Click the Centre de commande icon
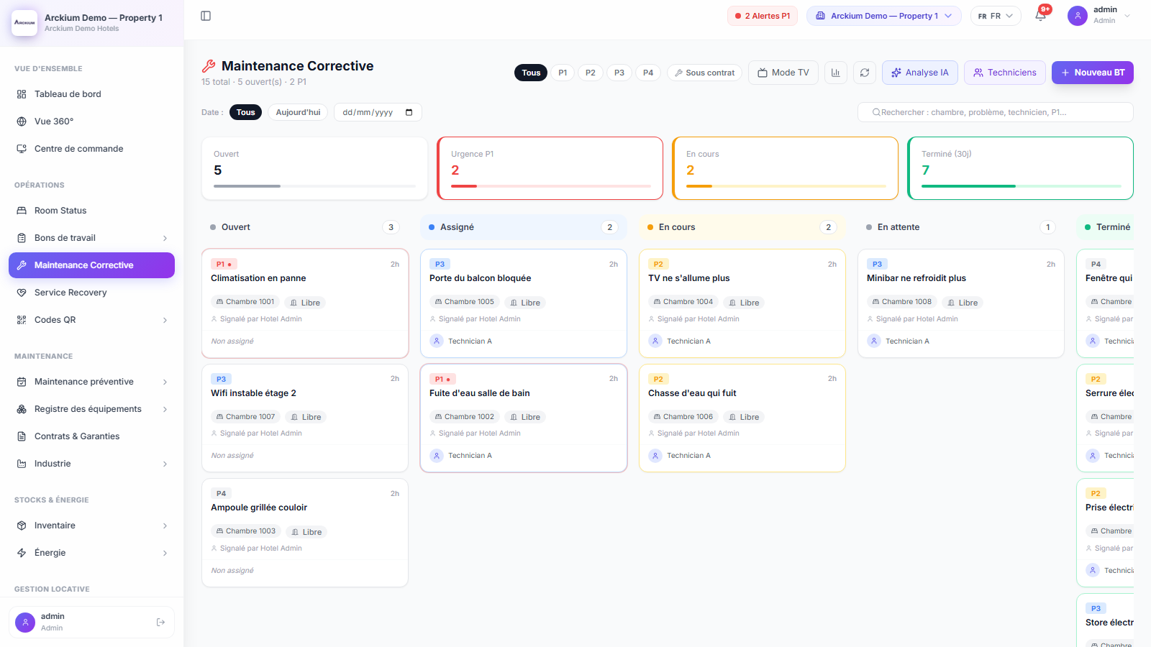 tap(22, 149)
